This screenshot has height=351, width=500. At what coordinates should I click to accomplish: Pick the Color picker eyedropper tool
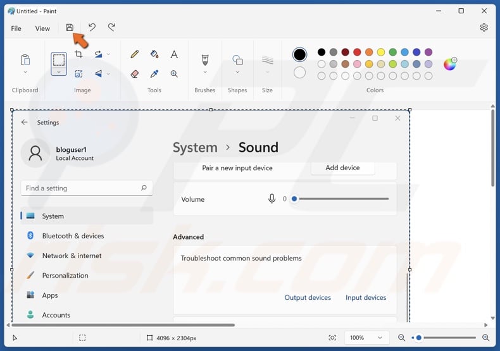[x=154, y=74]
